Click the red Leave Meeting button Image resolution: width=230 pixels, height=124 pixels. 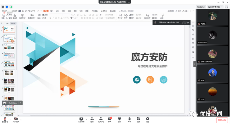(x=222, y=120)
